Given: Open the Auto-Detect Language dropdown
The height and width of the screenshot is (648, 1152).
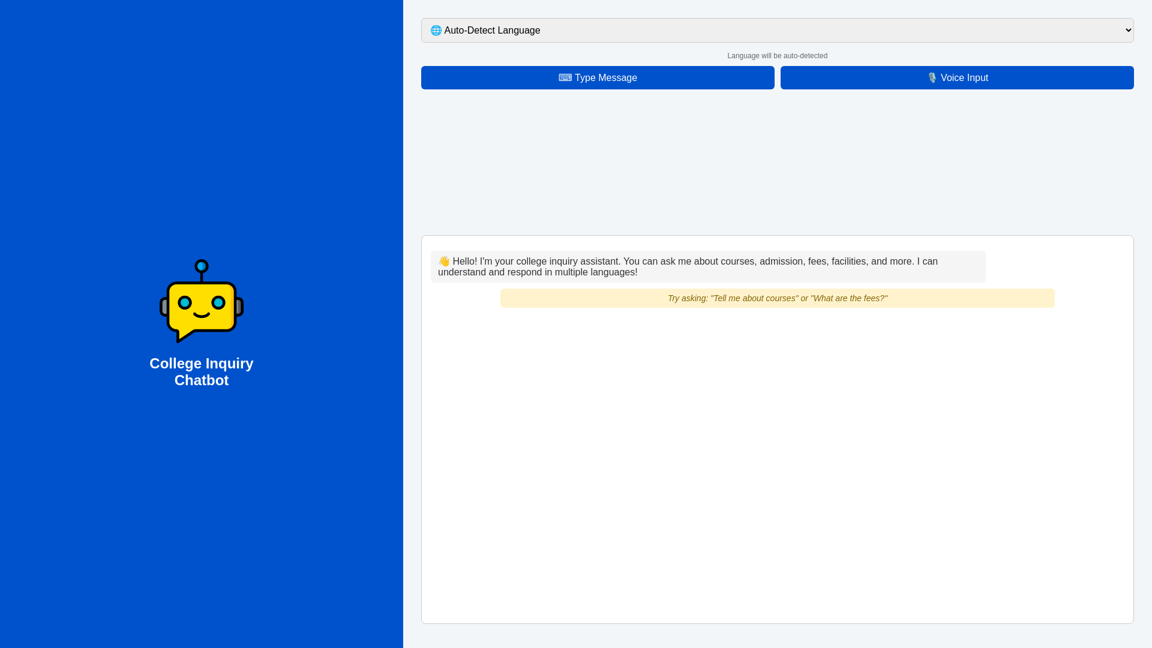Looking at the screenshot, I should pyautogui.click(x=777, y=30).
